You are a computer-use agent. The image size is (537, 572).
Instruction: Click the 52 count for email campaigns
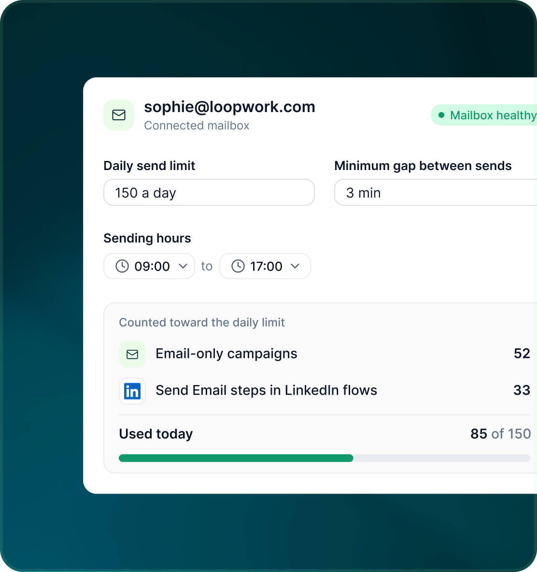tap(522, 354)
